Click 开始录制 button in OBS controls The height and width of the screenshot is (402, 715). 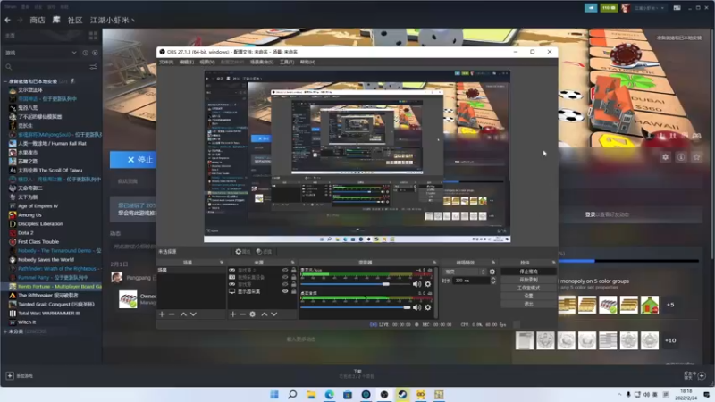tap(528, 280)
